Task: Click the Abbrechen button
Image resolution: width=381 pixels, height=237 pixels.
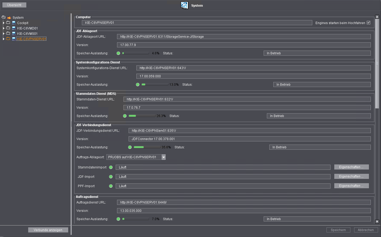Action: 366,230
